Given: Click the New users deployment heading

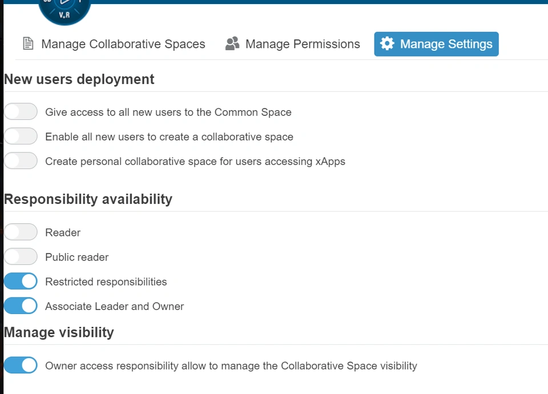Looking at the screenshot, I should coord(79,79).
